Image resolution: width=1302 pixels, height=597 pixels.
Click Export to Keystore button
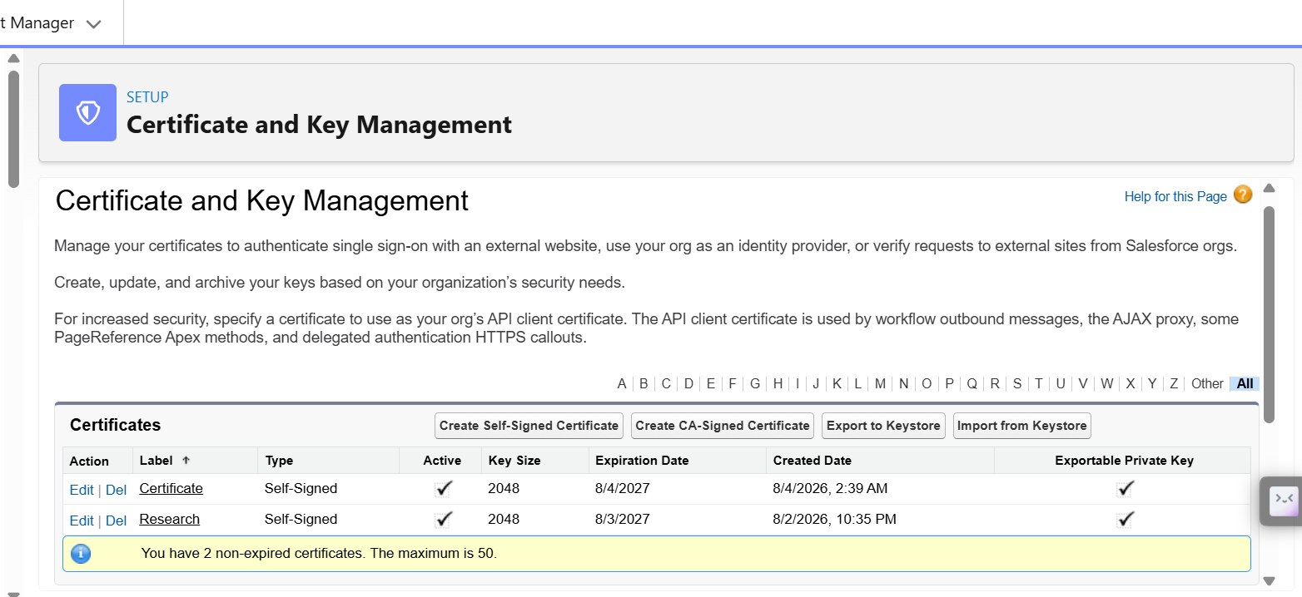tap(883, 426)
